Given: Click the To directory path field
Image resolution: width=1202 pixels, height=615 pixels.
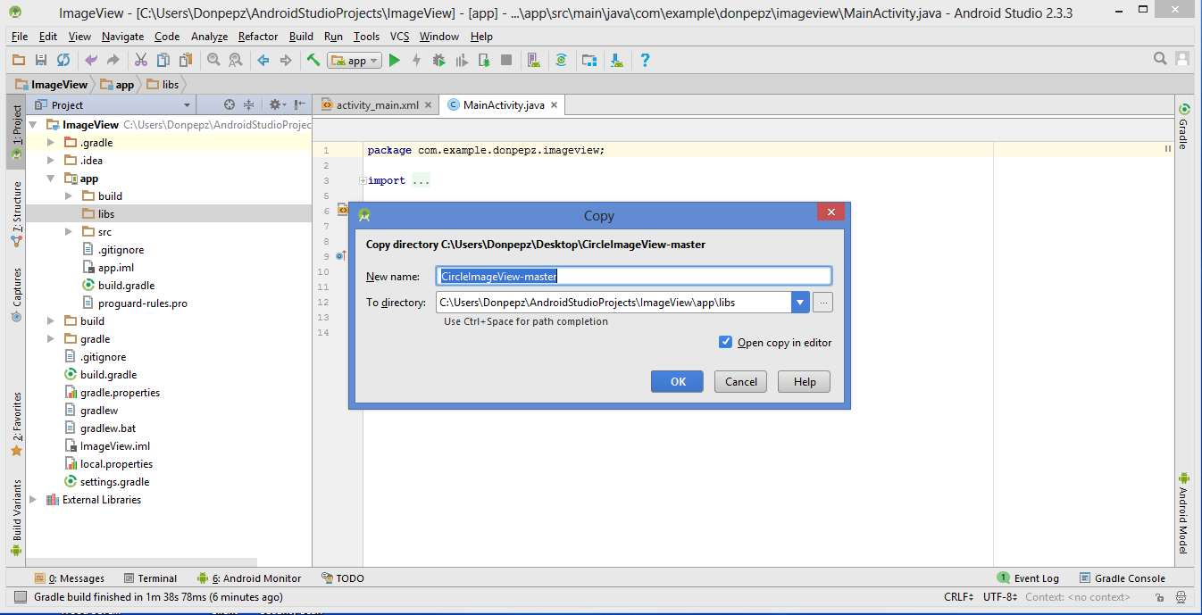Looking at the screenshot, I should (614, 303).
